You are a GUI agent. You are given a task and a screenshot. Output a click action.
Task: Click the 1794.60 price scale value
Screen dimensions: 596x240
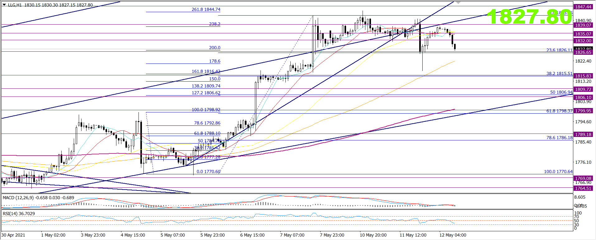(x=583, y=122)
